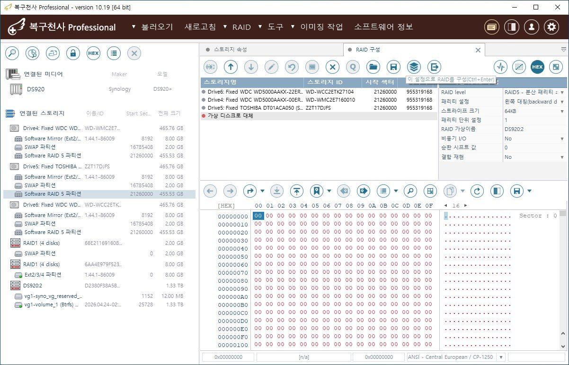Open dropdown arrow next to jump-to icon
569x365 pixels.
point(262,191)
